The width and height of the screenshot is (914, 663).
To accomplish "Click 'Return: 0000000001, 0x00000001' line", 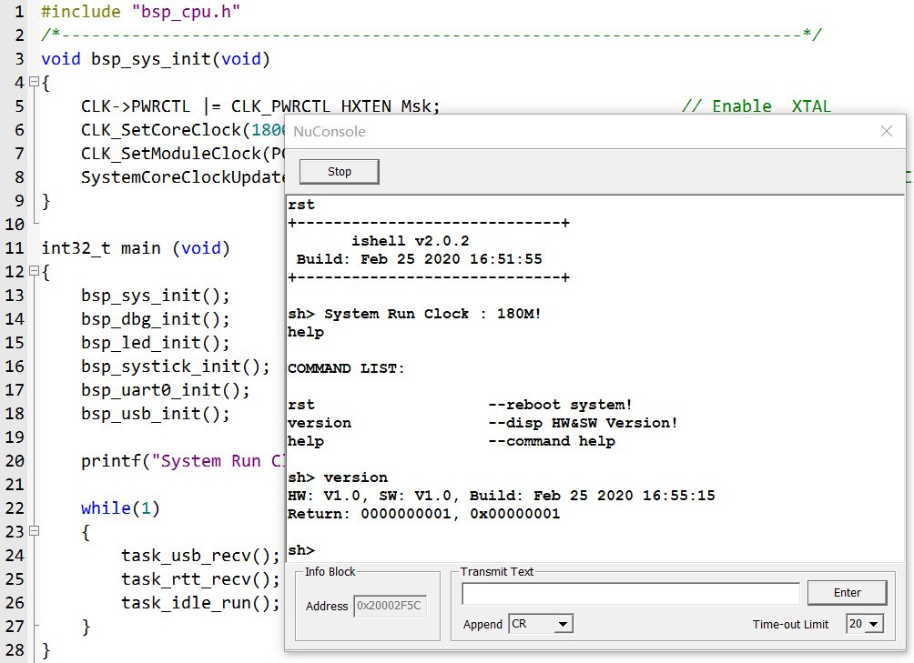I will 424,514.
